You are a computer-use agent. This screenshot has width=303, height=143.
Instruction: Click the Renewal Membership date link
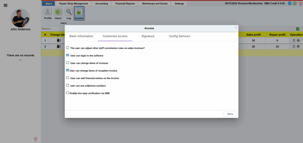tap(244, 4)
